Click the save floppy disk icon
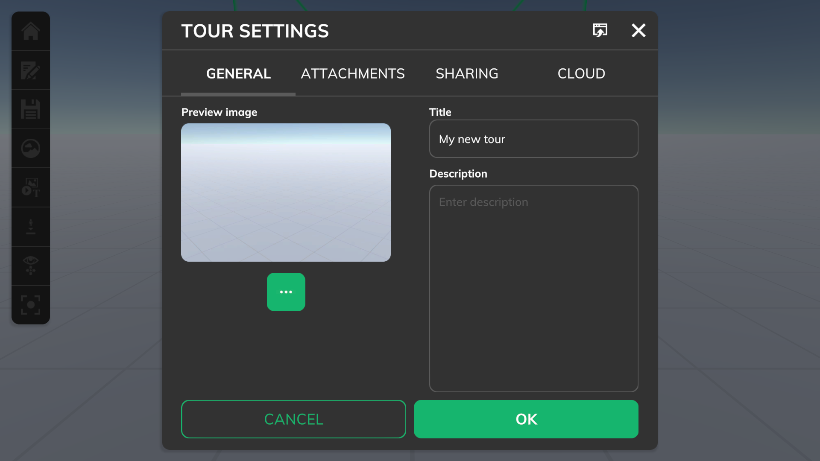820x461 pixels. pyautogui.click(x=31, y=109)
